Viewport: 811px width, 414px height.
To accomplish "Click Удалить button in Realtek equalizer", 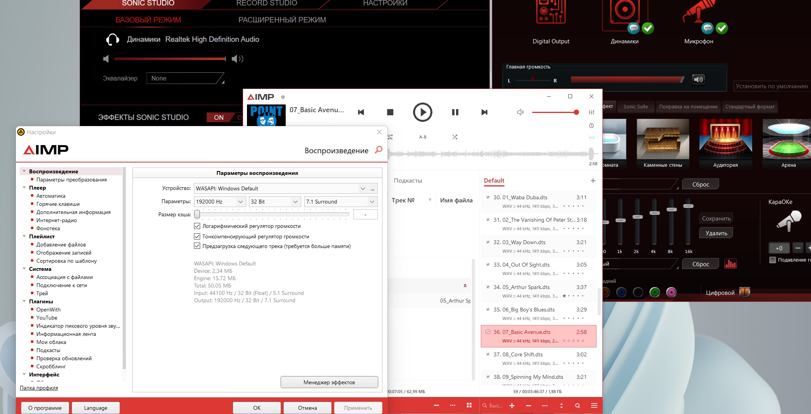I will click(716, 233).
